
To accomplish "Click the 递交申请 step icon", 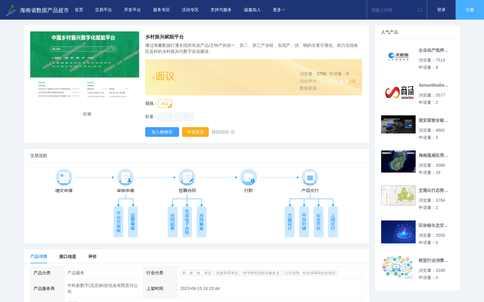I will click(x=64, y=177).
